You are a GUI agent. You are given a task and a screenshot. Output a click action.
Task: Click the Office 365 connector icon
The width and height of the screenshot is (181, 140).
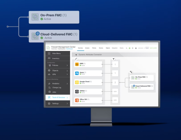pyautogui.click(x=77, y=100)
